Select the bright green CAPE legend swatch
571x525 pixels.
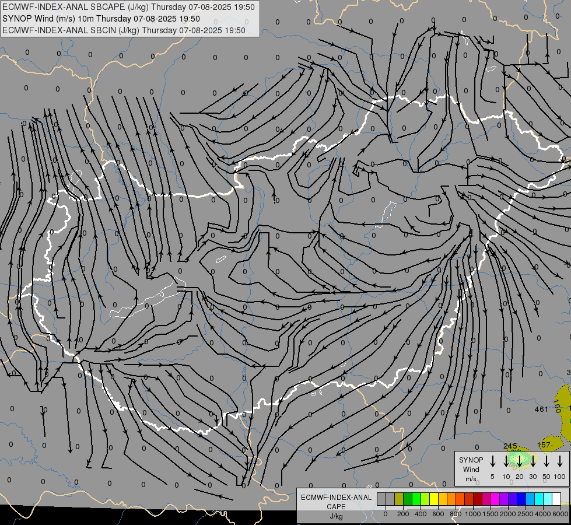pos(416,499)
